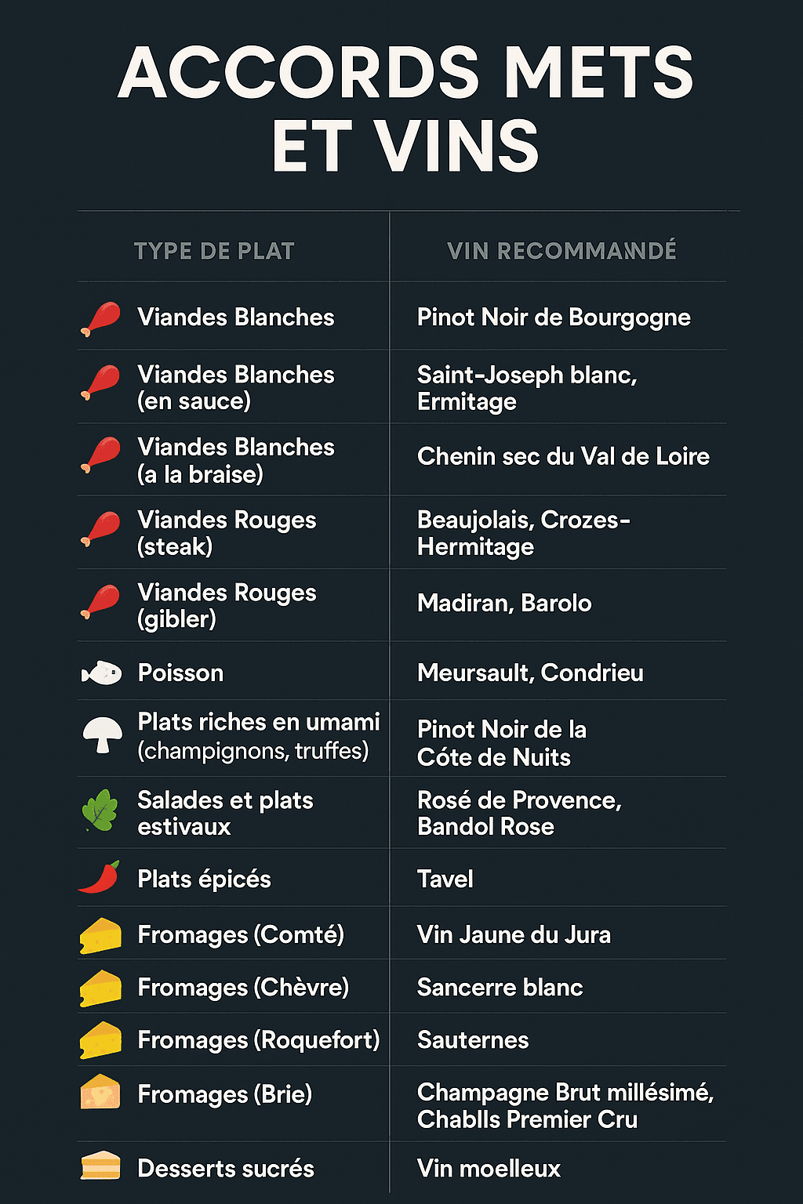Select Pinot Noir de Bourgogne text
This screenshot has width=803, height=1204.
[x=554, y=317]
